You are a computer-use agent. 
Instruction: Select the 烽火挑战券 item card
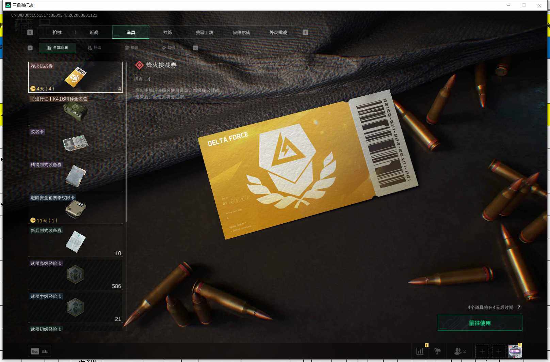click(x=76, y=77)
